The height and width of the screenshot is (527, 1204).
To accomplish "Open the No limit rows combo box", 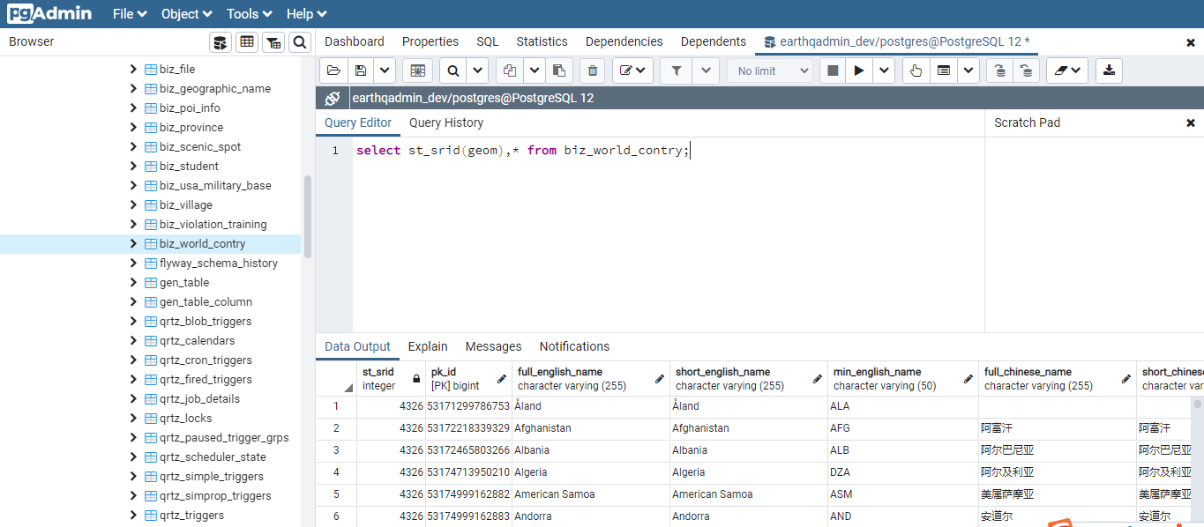I will pos(770,71).
